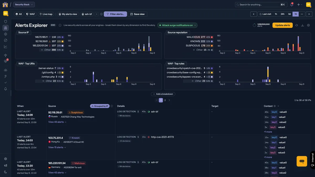Viewport: 315px width, 177px height.
Task: Add a new saved view with dashed plus
Action: pos(97,14)
